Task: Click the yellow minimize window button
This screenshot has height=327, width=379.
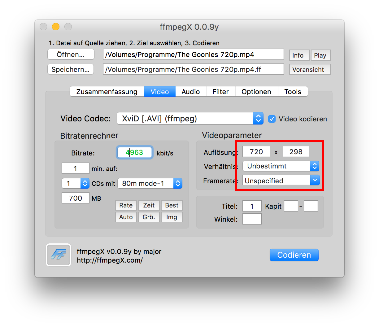Action: coord(56,27)
